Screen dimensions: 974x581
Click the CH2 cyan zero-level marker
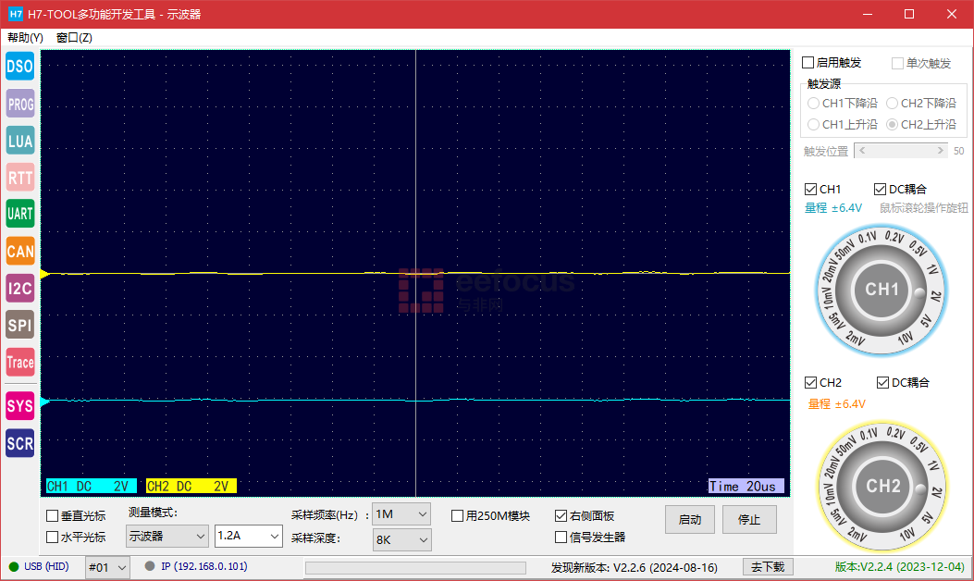click(x=44, y=402)
